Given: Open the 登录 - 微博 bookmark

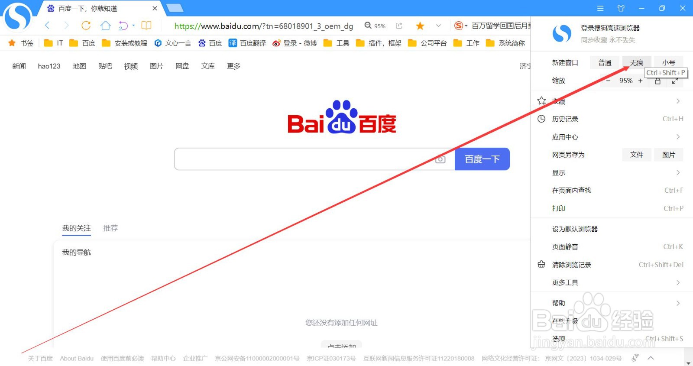Looking at the screenshot, I should click(295, 43).
